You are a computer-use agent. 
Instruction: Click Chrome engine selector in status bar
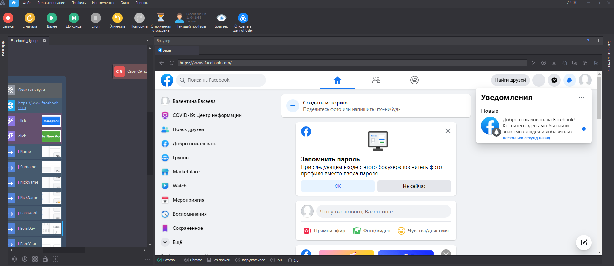193,260
